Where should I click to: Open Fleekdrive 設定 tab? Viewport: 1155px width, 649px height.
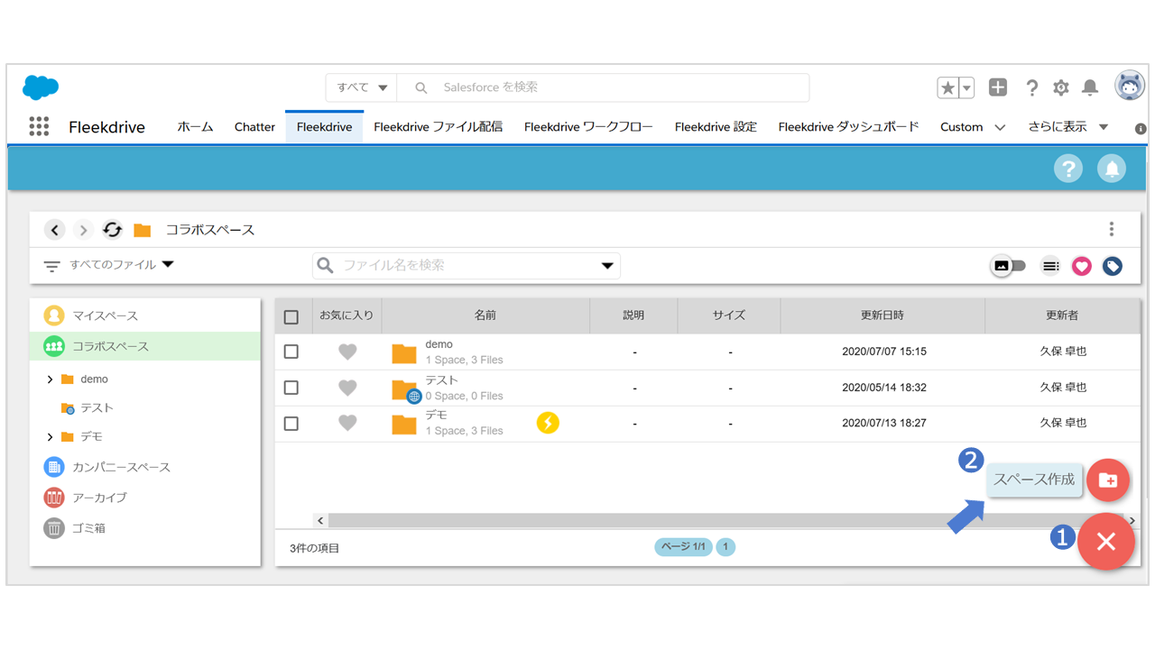pyautogui.click(x=716, y=127)
